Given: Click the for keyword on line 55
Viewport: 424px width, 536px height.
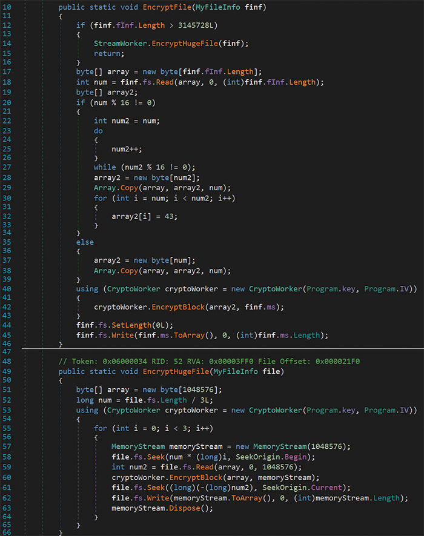Looking at the screenshot, I should coord(101,429).
